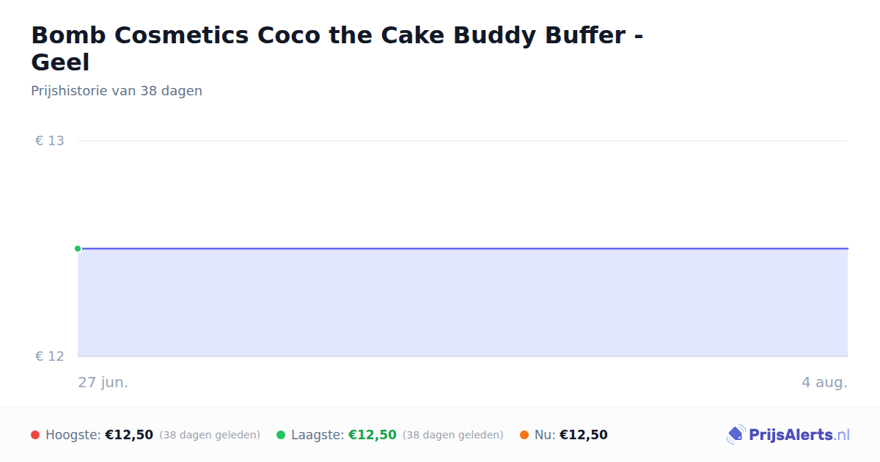Click the PrijsAlerts price tag logo icon
Screen dimensions: 880x462
click(x=736, y=435)
